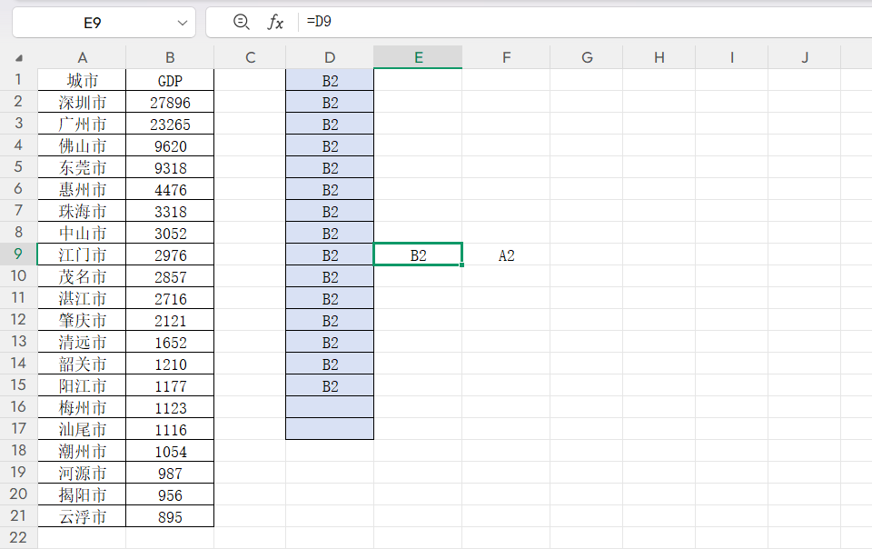
Task: Select cell with value 27896
Action: [x=170, y=103]
